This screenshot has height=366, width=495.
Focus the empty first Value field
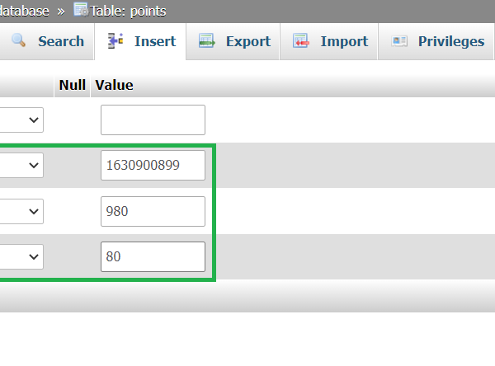153,120
